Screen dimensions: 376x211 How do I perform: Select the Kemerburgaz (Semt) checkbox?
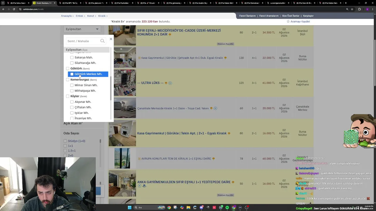point(68,80)
